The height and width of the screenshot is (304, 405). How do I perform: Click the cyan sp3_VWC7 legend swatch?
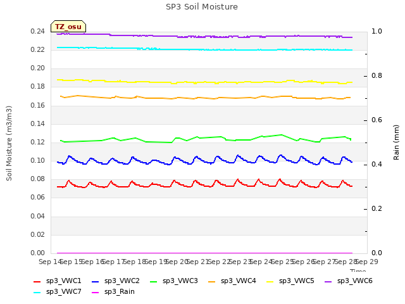pos(37,293)
